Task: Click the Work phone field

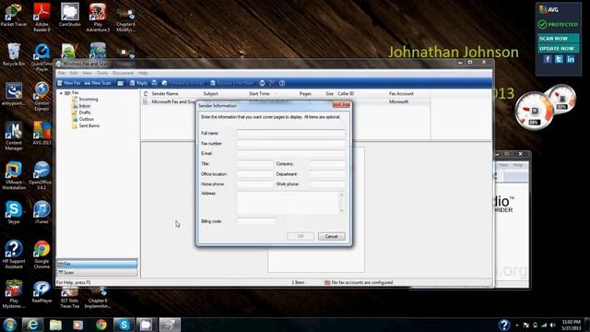Action: tap(327, 184)
